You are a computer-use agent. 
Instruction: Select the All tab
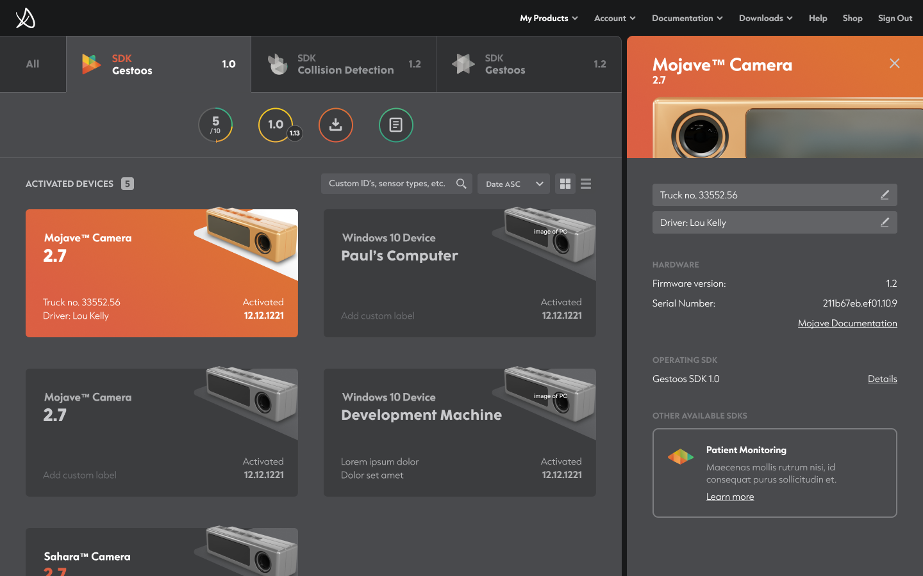click(33, 64)
